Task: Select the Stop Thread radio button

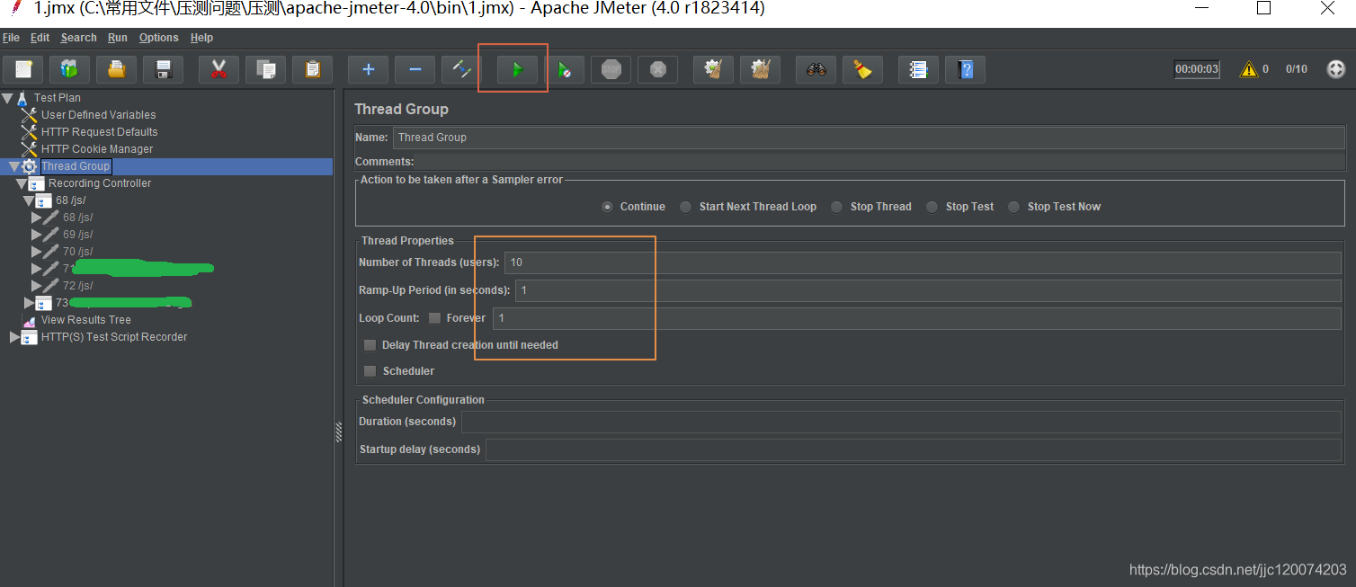Action: pyautogui.click(x=837, y=207)
